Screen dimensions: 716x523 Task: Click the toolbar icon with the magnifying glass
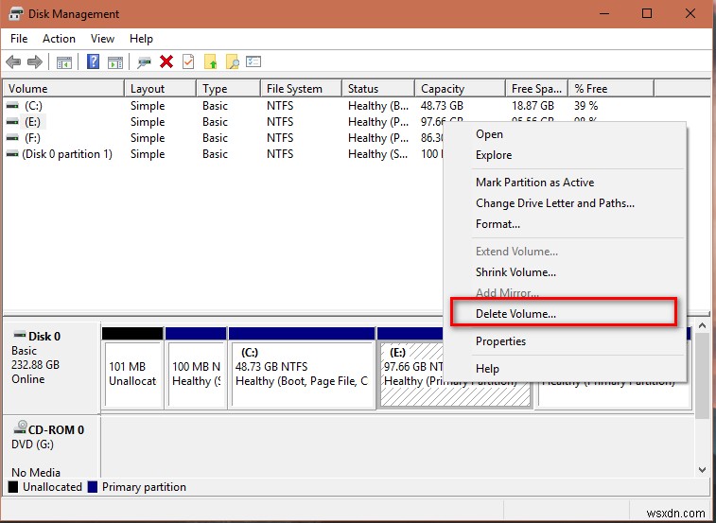pyautogui.click(x=232, y=62)
